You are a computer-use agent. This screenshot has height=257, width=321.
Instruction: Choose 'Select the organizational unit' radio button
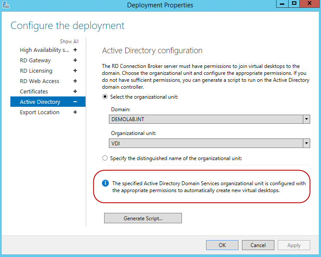105,97
